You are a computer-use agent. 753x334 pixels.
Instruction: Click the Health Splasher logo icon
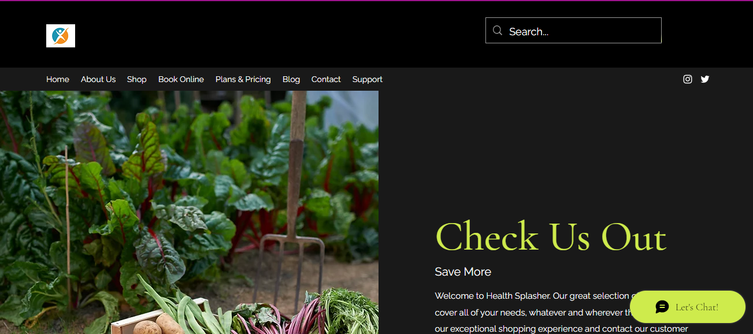point(61,36)
